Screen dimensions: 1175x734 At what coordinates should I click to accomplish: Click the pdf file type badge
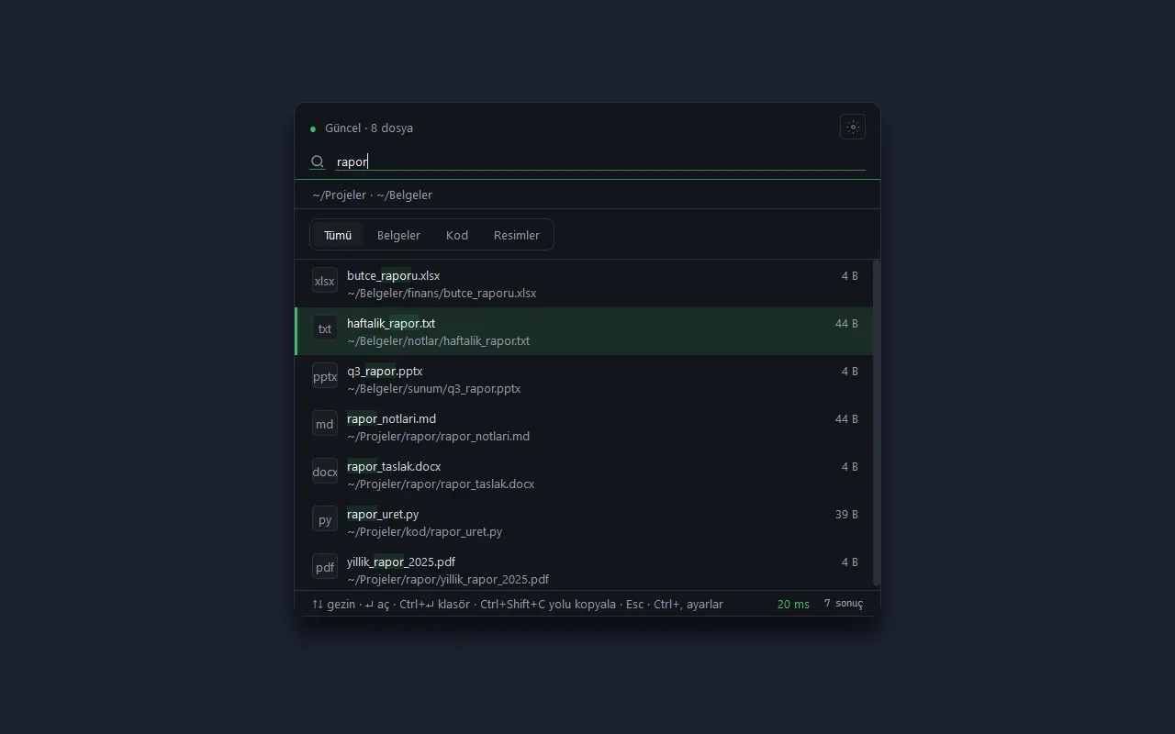[325, 567]
